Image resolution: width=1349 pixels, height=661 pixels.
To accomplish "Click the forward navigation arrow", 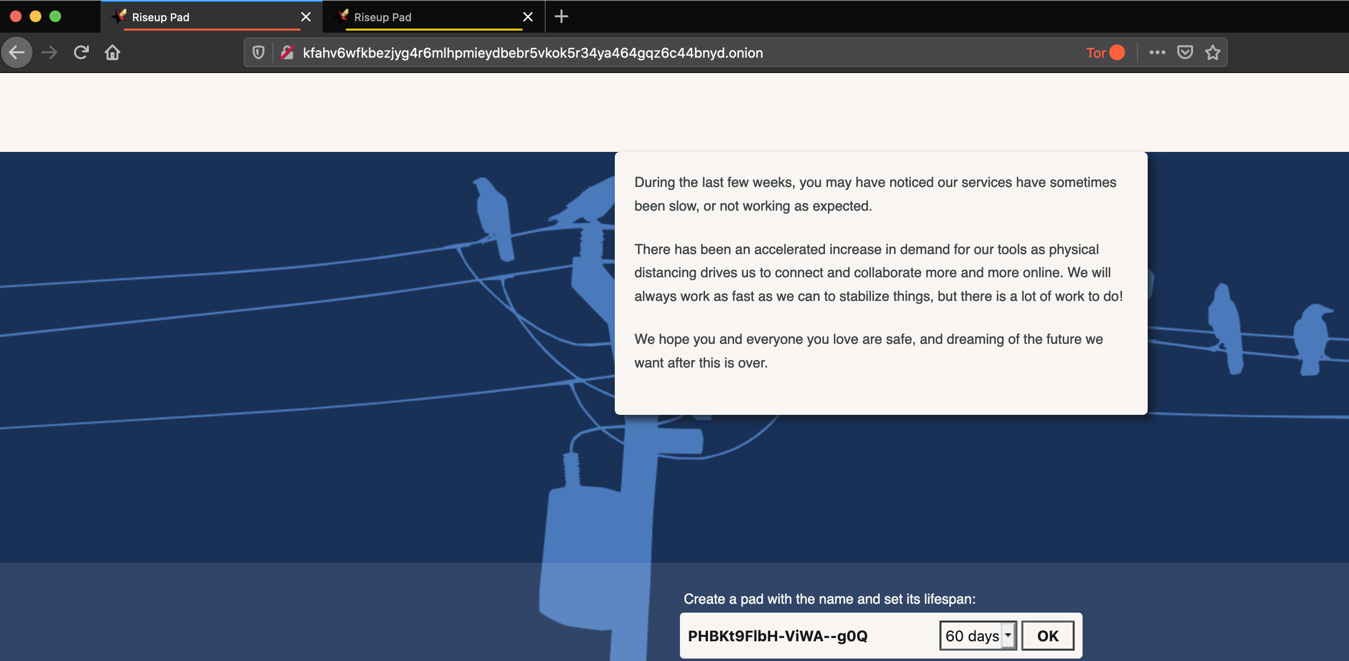I will pos(49,52).
